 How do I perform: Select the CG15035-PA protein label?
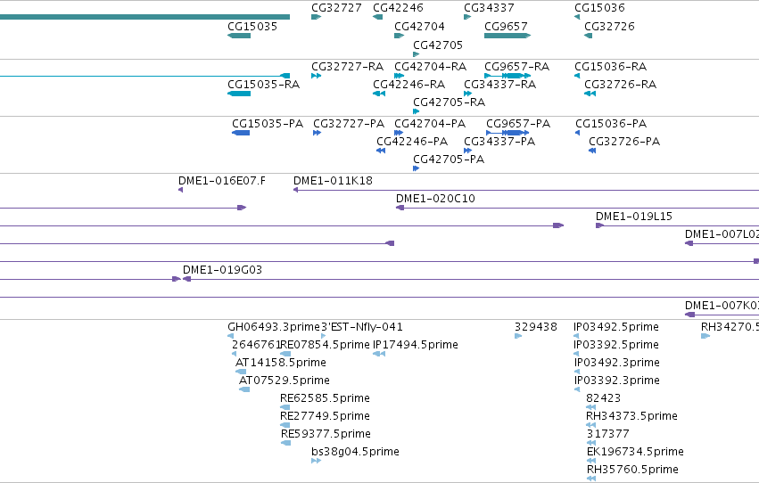pyautogui.click(x=268, y=123)
